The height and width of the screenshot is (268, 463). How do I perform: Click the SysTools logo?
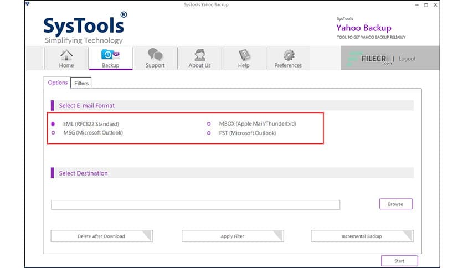point(85,28)
